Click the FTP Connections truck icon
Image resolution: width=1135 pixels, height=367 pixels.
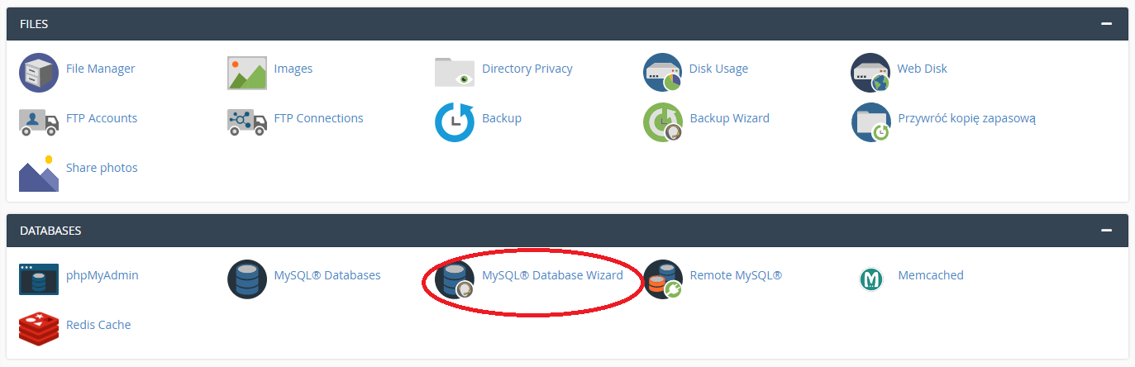pos(247,122)
